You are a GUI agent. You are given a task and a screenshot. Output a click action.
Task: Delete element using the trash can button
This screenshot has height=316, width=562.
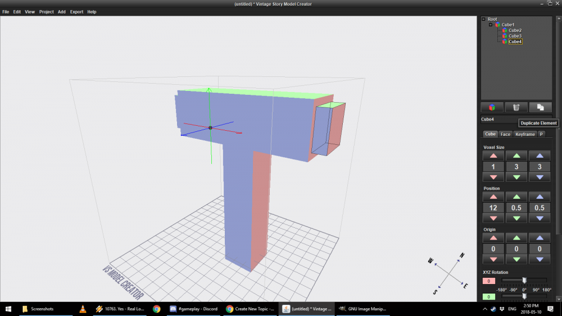coord(516,107)
